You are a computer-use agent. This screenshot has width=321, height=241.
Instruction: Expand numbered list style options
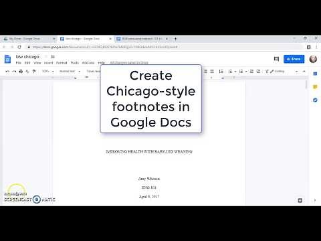235,72
